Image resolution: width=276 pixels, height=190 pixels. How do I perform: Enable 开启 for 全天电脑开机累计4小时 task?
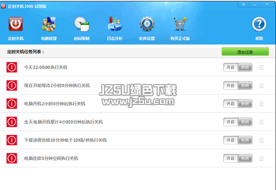(231, 122)
